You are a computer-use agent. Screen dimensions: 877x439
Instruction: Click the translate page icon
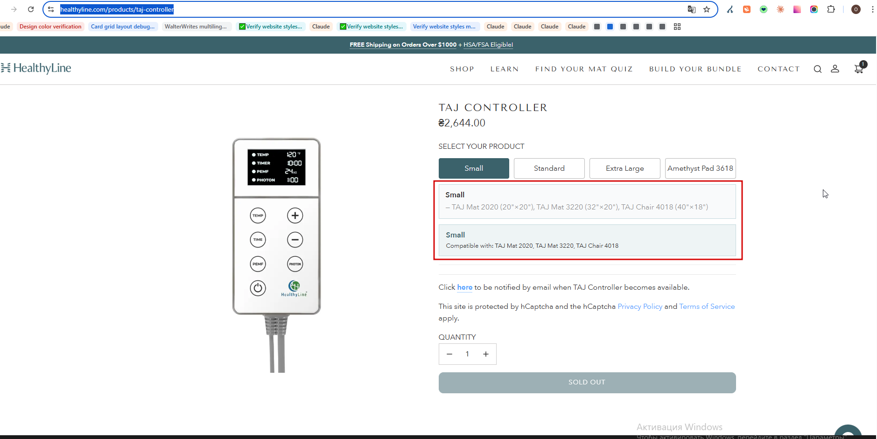(x=692, y=9)
